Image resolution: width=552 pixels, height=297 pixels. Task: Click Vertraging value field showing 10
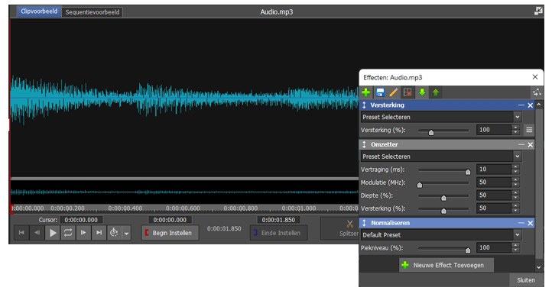tap(494, 169)
